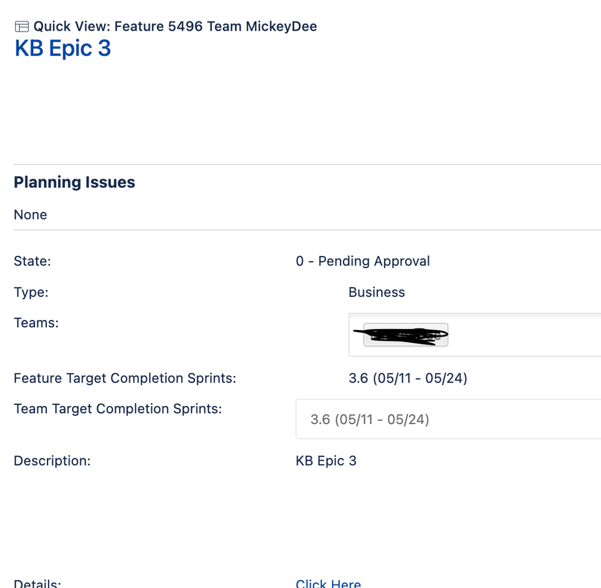Click the Feature Target Completion Sprints value
The image size is (601, 588).
pyautogui.click(x=408, y=378)
